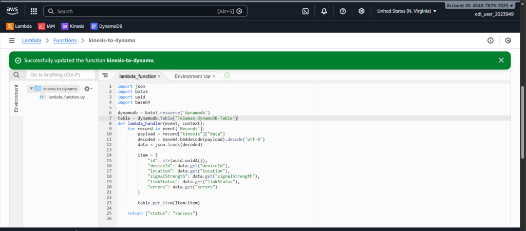Dismiss the success notification banner

501,60
